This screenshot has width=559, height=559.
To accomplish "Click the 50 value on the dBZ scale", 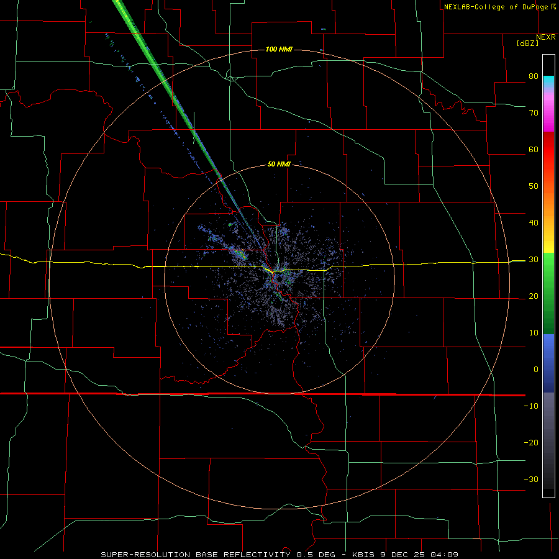I will (534, 186).
